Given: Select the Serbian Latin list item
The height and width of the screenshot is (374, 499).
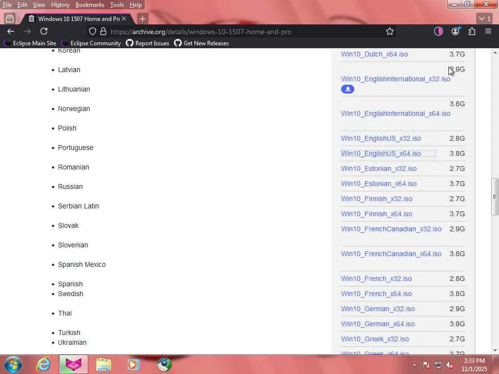Looking at the screenshot, I should tap(78, 206).
